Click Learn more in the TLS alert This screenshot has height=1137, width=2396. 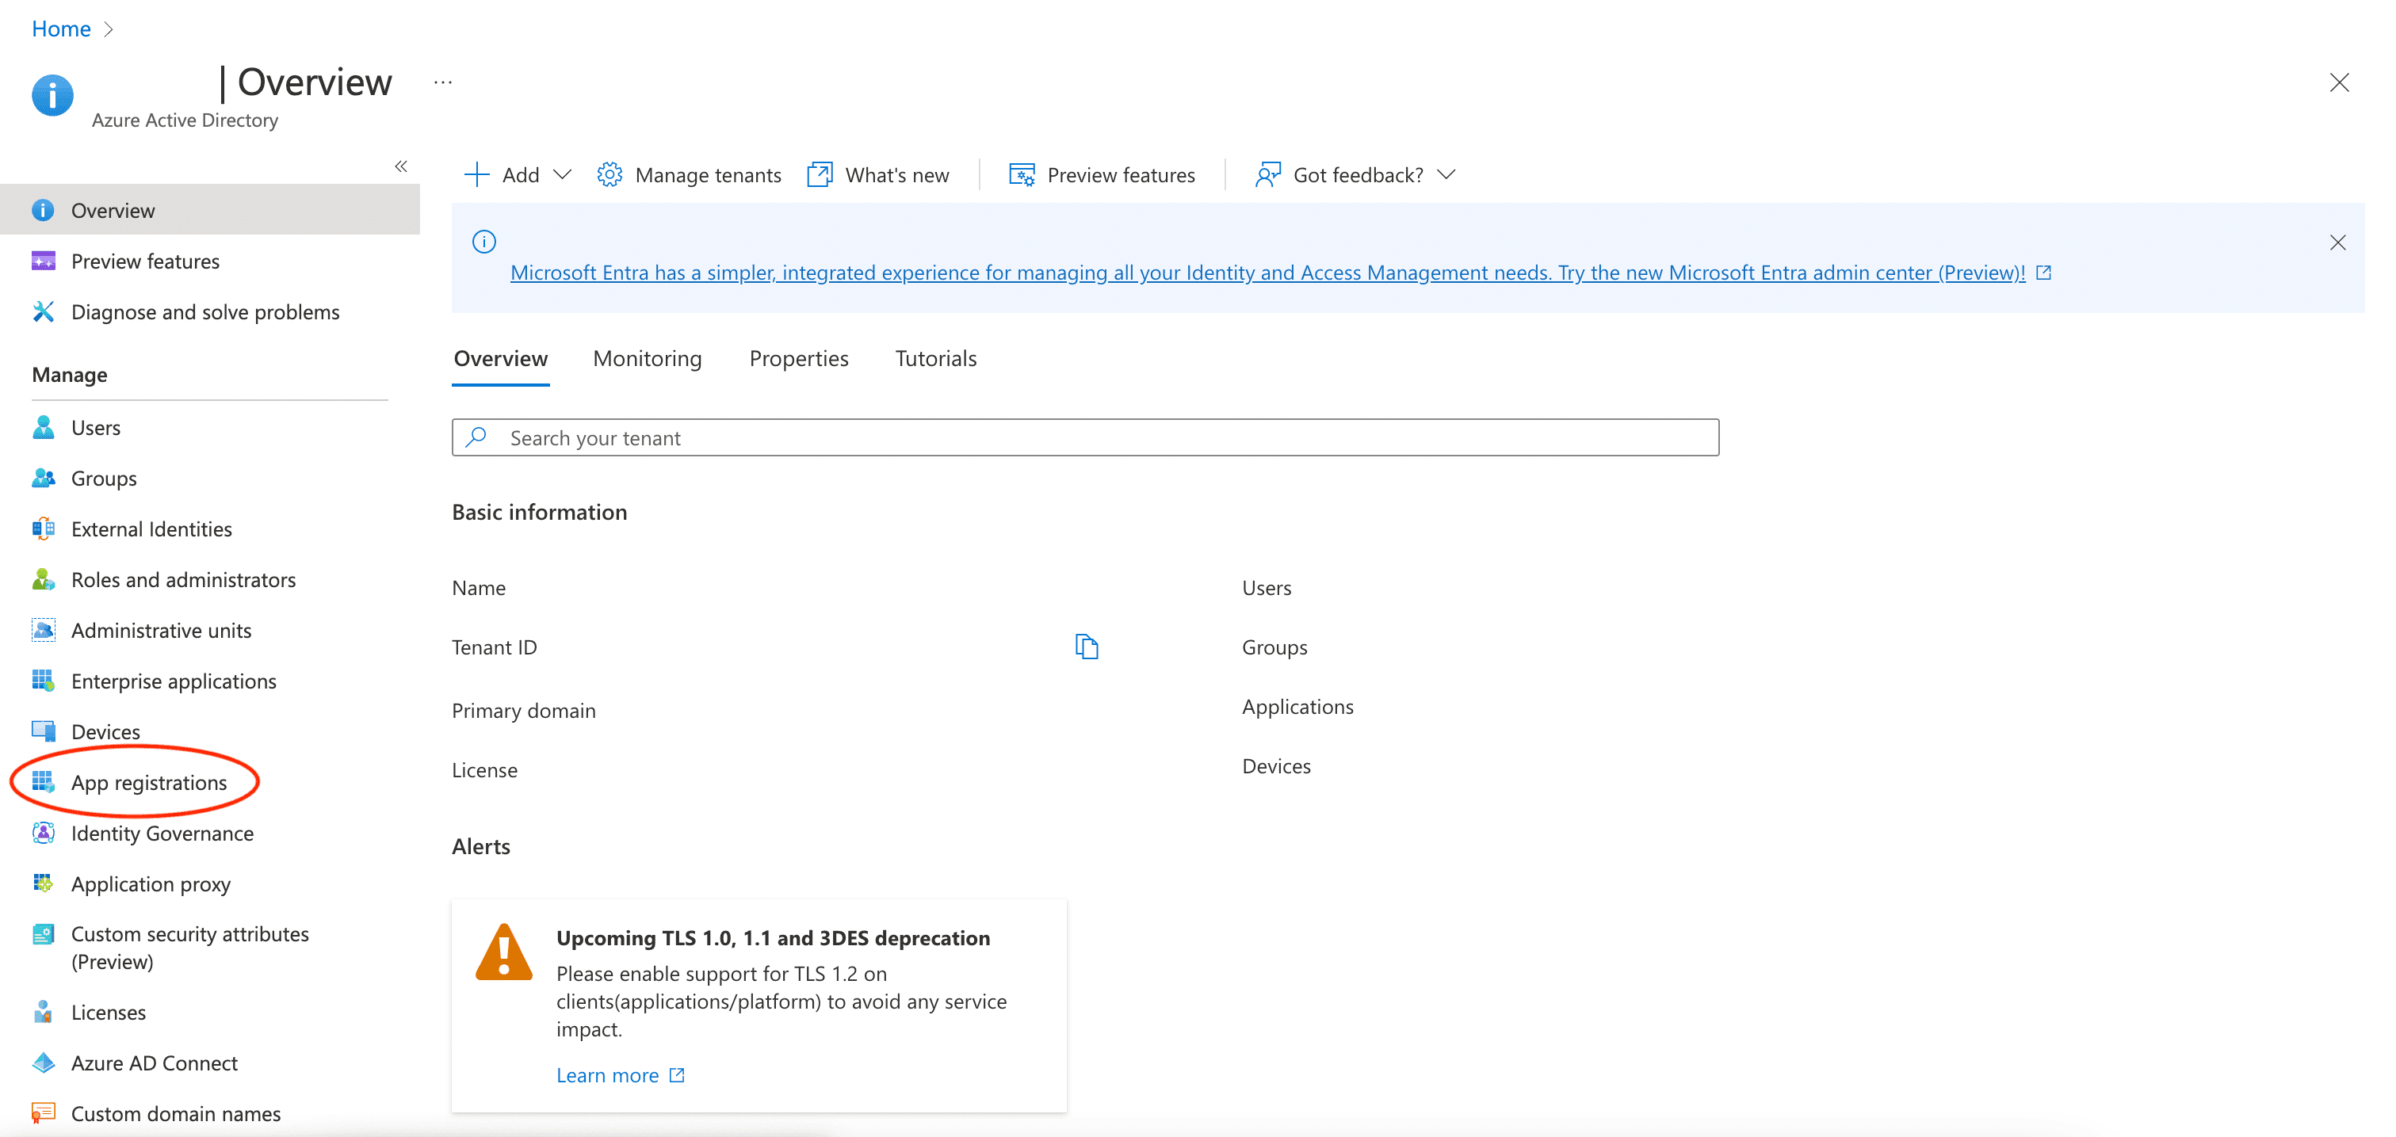pyautogui.click(x=607, y=1074)
